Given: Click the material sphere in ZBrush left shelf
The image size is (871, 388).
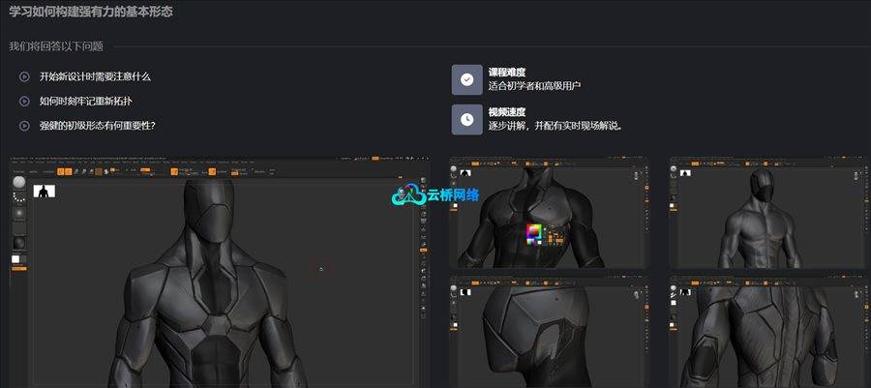Looking at the screenshot, I should pyautogui.click(x=18, y=242).
